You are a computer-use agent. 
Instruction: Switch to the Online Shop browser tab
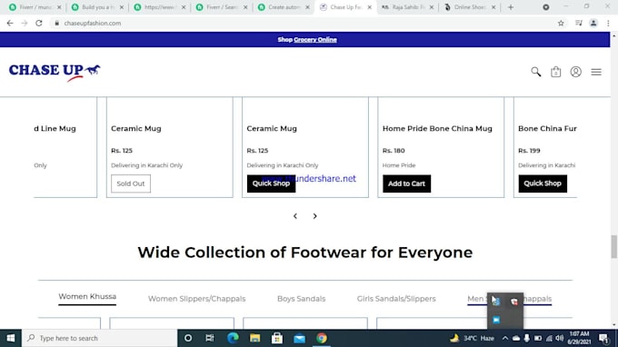pos(470,7)
